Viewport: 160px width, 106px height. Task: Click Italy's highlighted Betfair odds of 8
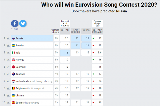click(65, 52)
